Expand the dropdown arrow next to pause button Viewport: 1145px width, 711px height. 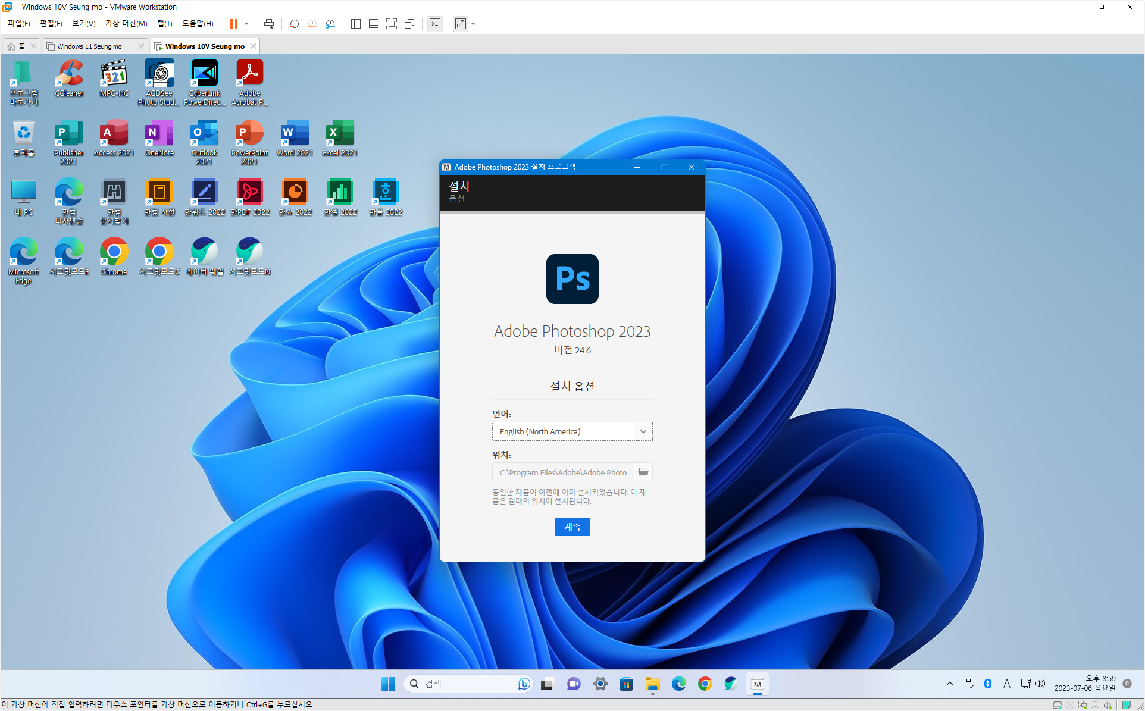pyautogui.click(x=246, y=24)
